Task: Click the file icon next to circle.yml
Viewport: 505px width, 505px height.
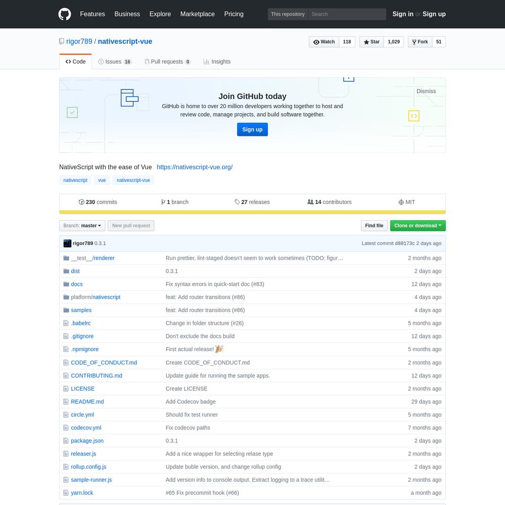Action: coord(66,415)
